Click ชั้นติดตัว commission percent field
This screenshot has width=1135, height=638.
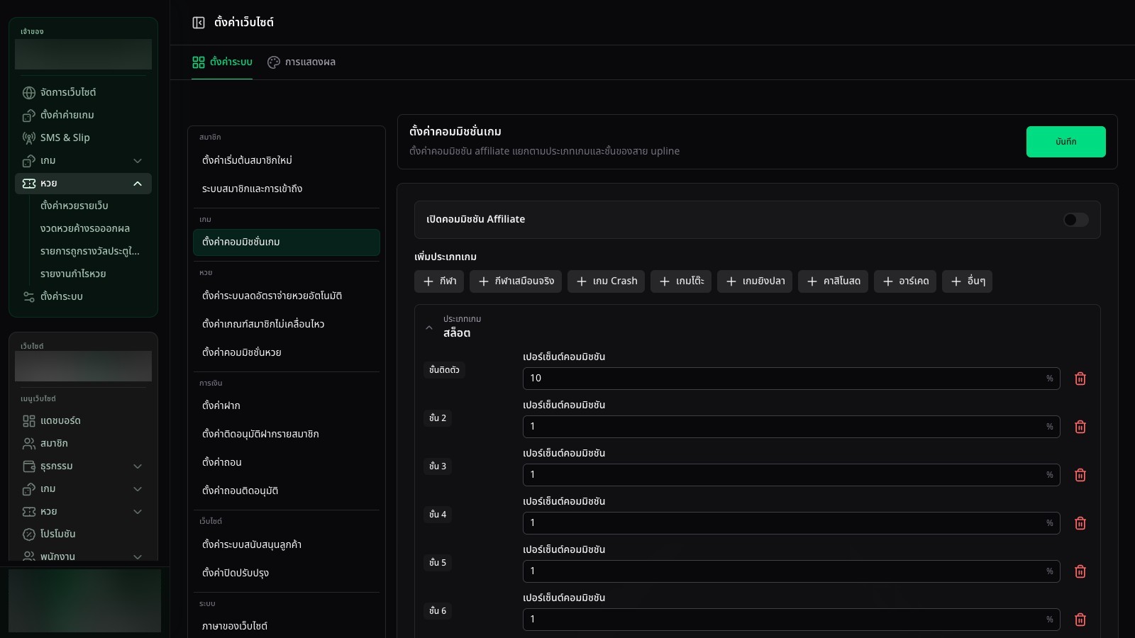click(x=791, y=379)
